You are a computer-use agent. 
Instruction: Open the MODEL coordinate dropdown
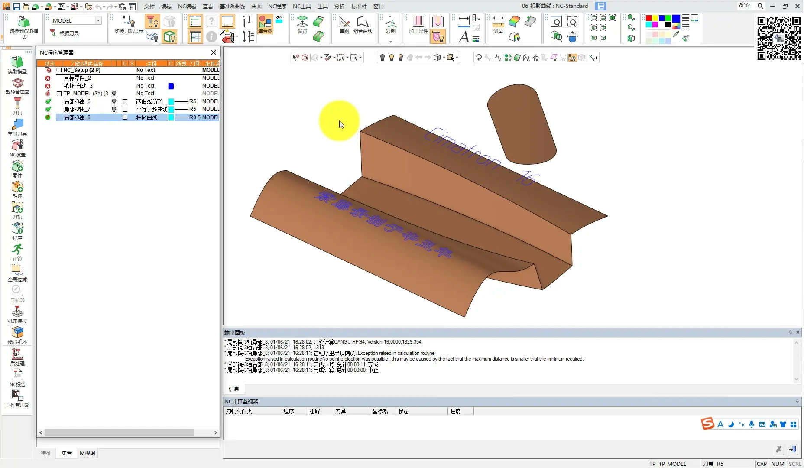point(98,20)
